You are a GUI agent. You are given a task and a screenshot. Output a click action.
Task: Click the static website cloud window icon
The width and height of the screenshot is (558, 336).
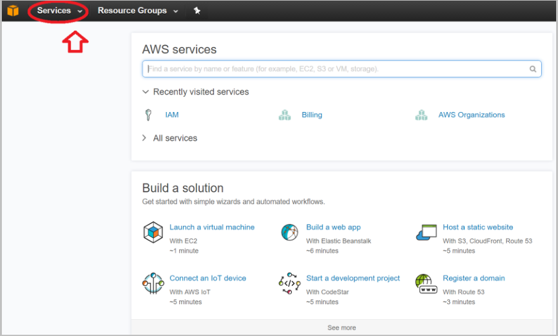pyautogui.click(x=426, y=233)
